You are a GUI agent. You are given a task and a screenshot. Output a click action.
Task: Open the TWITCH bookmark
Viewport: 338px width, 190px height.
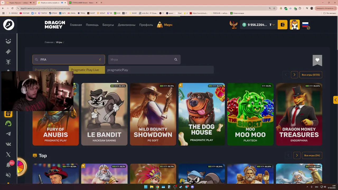click(43, 13)
